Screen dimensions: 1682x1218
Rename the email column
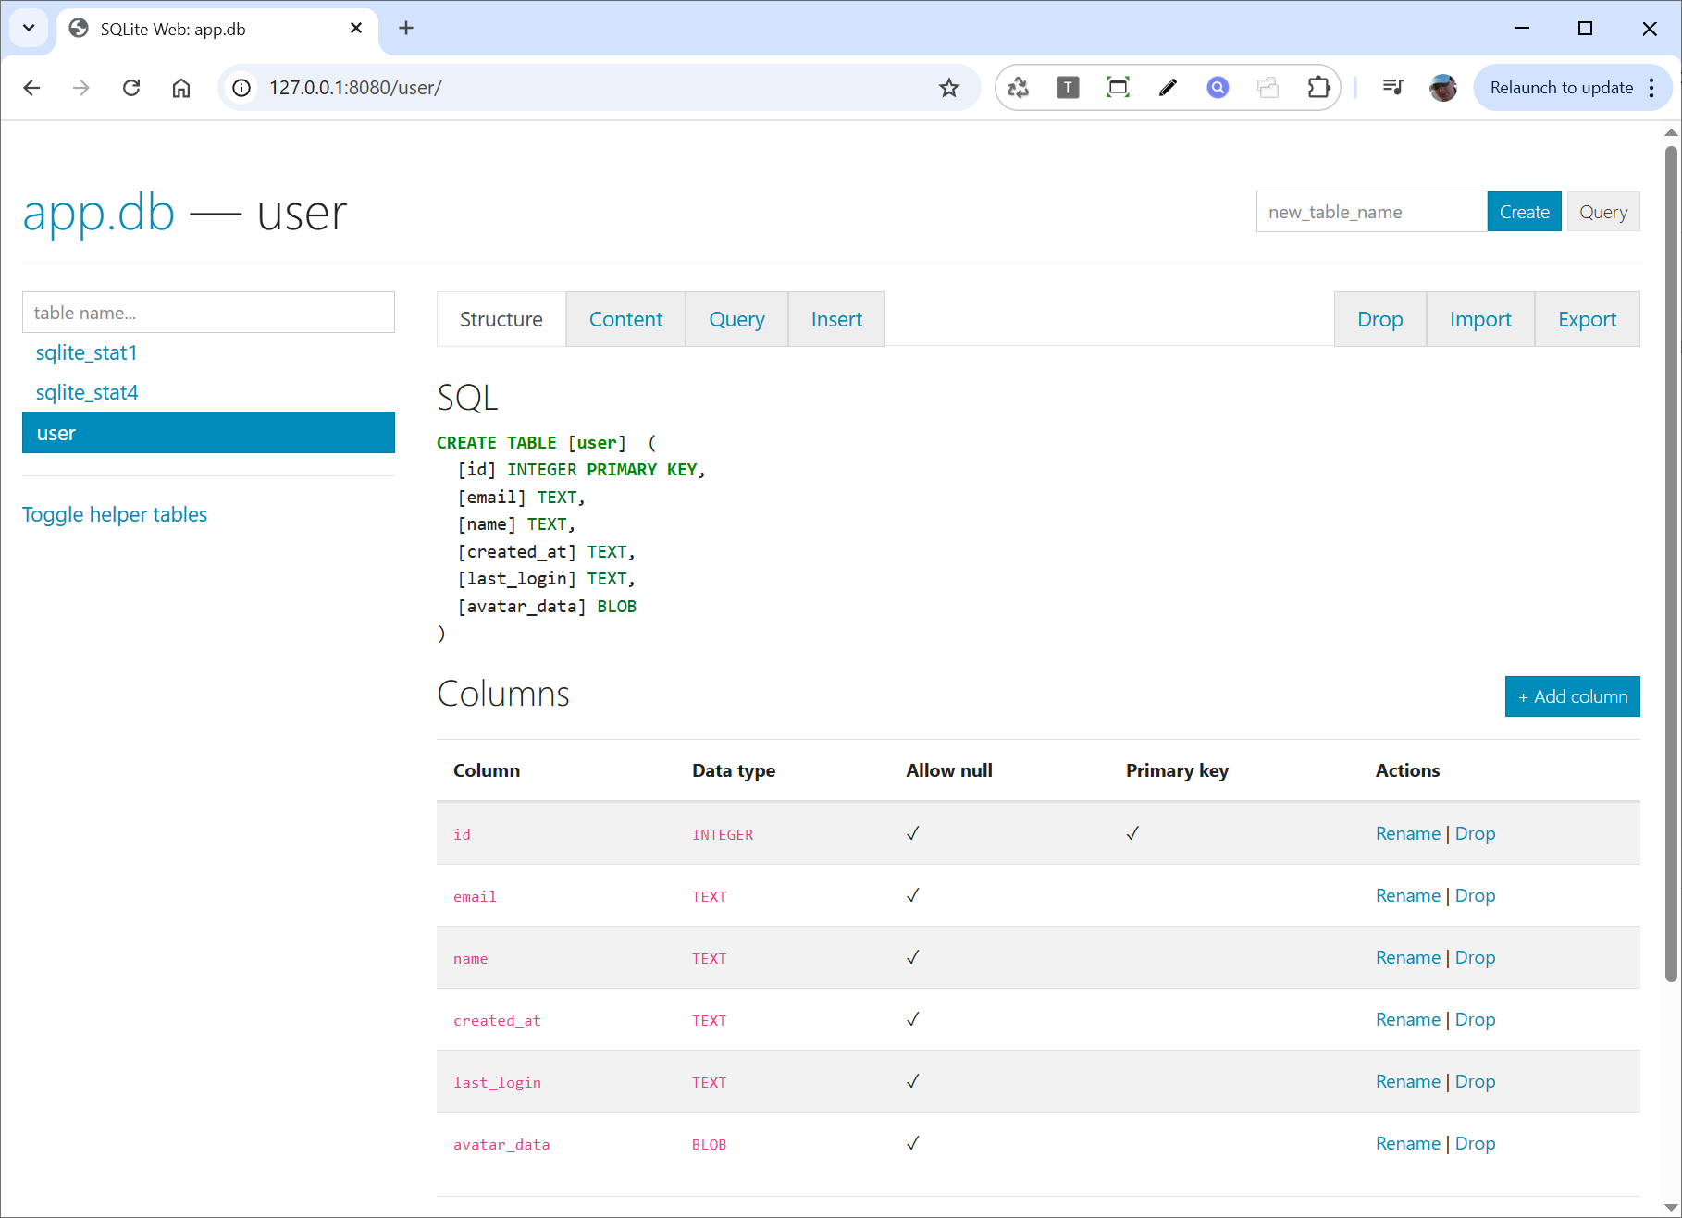tap(1407, 895)
